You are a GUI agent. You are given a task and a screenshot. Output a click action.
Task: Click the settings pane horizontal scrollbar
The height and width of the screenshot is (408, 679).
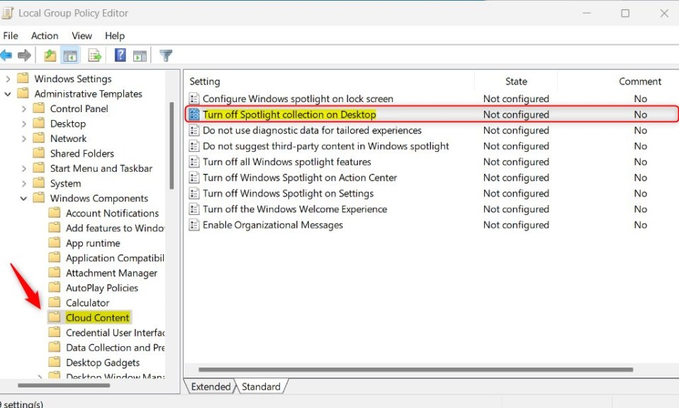tap(416, 370)
